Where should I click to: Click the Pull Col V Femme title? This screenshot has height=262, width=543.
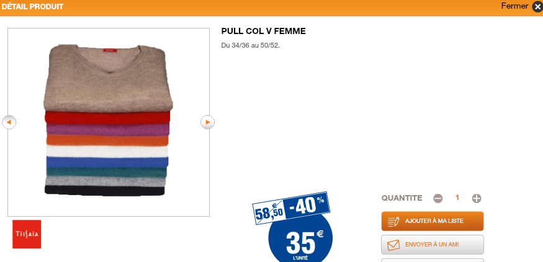pos(263,32)
